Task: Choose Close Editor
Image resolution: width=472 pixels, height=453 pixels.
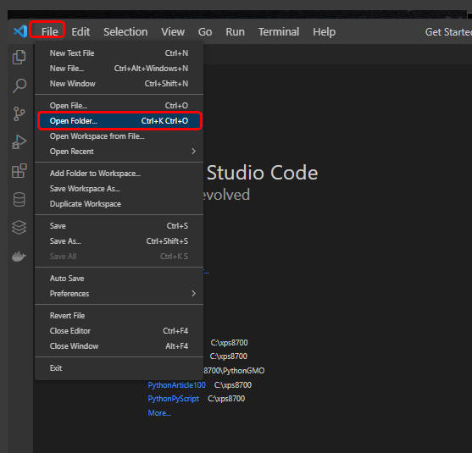Action: (x=119, y=331)
